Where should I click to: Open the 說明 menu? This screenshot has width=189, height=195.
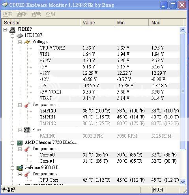pyautogui.click(x=50, y=14)
